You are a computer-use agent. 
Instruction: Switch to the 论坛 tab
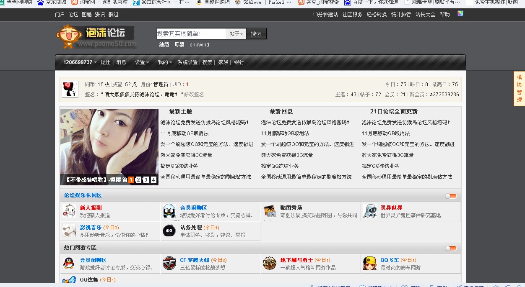click(73, 15)
